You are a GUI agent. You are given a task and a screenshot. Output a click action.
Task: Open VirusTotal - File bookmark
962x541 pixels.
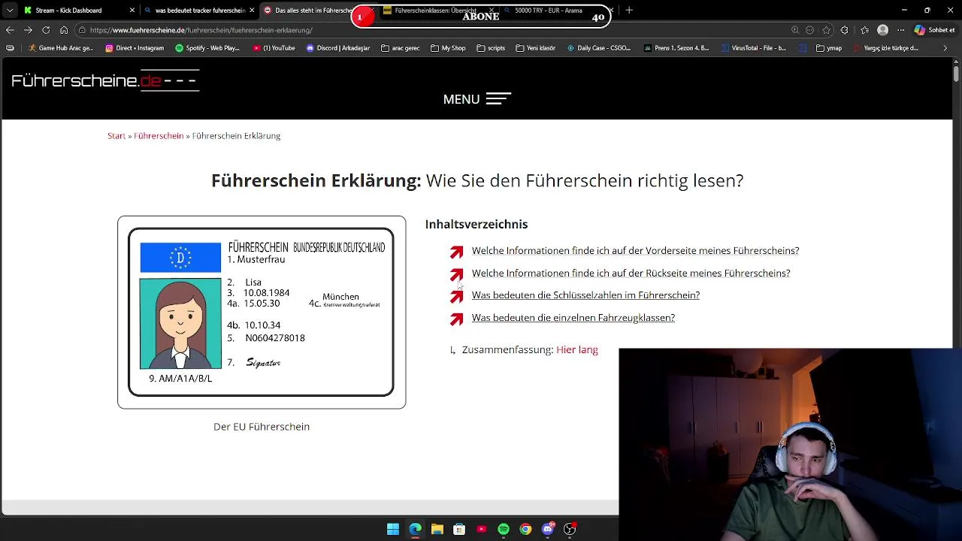tap(753, 48)
